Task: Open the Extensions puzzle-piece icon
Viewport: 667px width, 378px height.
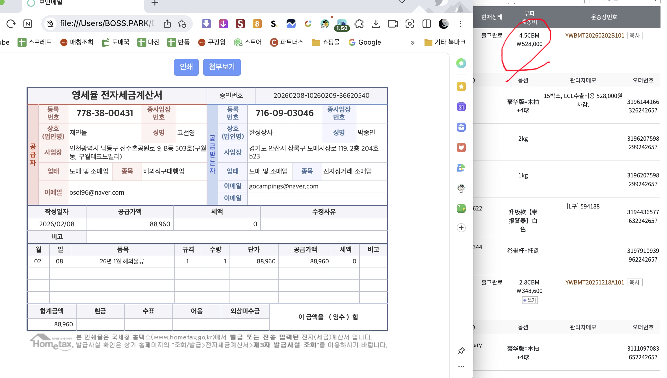Action: pyautogui.click(x=359, y=24)
